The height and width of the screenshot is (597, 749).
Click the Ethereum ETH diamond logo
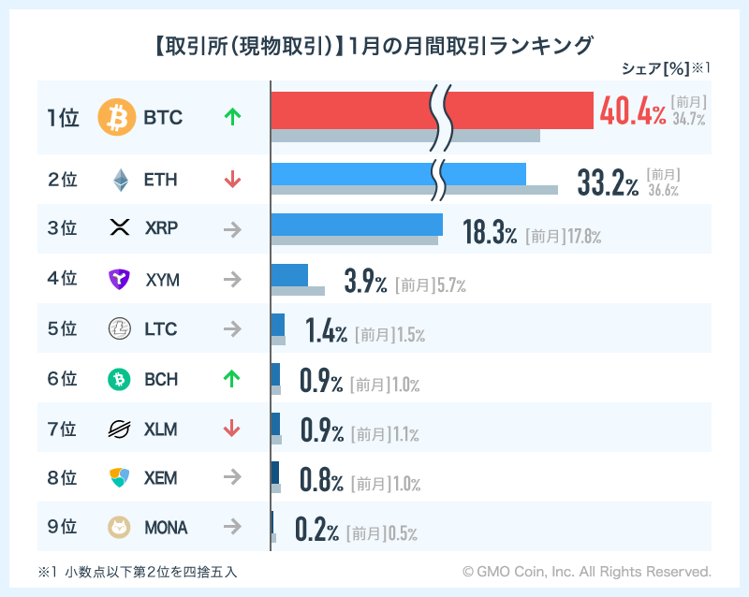coord(120,180)
